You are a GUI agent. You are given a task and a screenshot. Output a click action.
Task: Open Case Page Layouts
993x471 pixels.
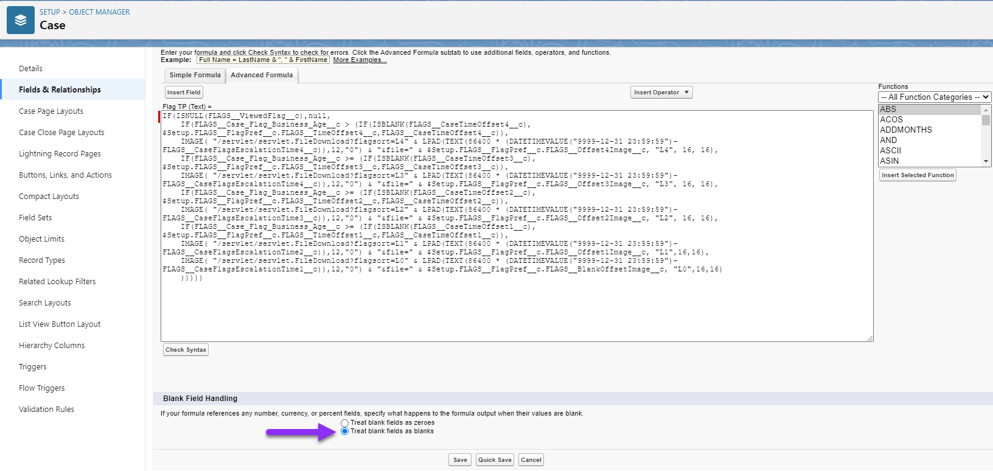(x=51, y=111)
